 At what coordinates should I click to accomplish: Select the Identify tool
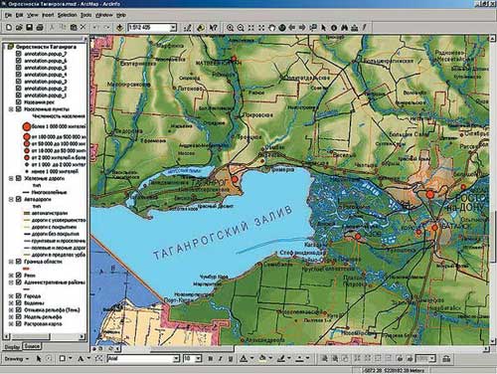[x=334, y=28]
